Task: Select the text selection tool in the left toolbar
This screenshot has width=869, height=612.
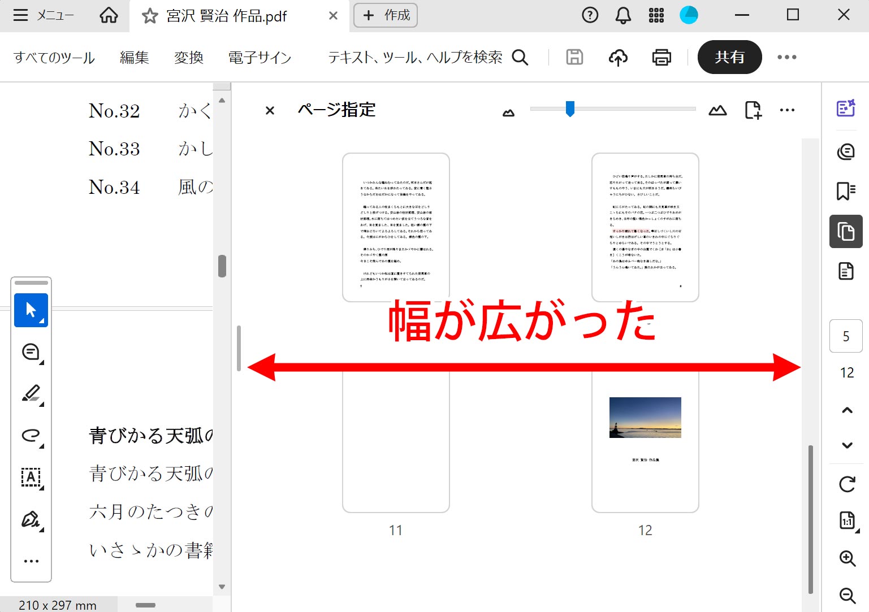Action: [31, 310]
